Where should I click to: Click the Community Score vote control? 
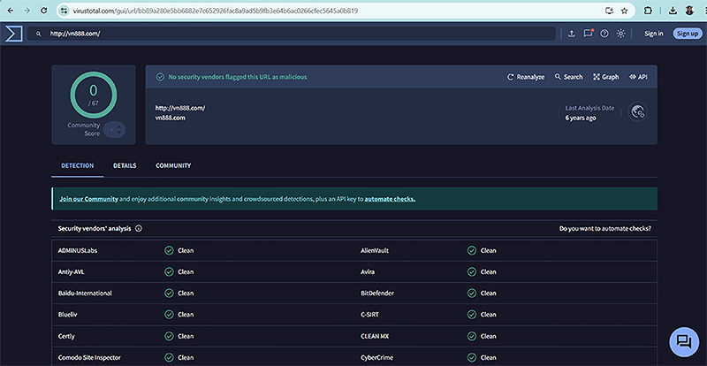point(114,130)
